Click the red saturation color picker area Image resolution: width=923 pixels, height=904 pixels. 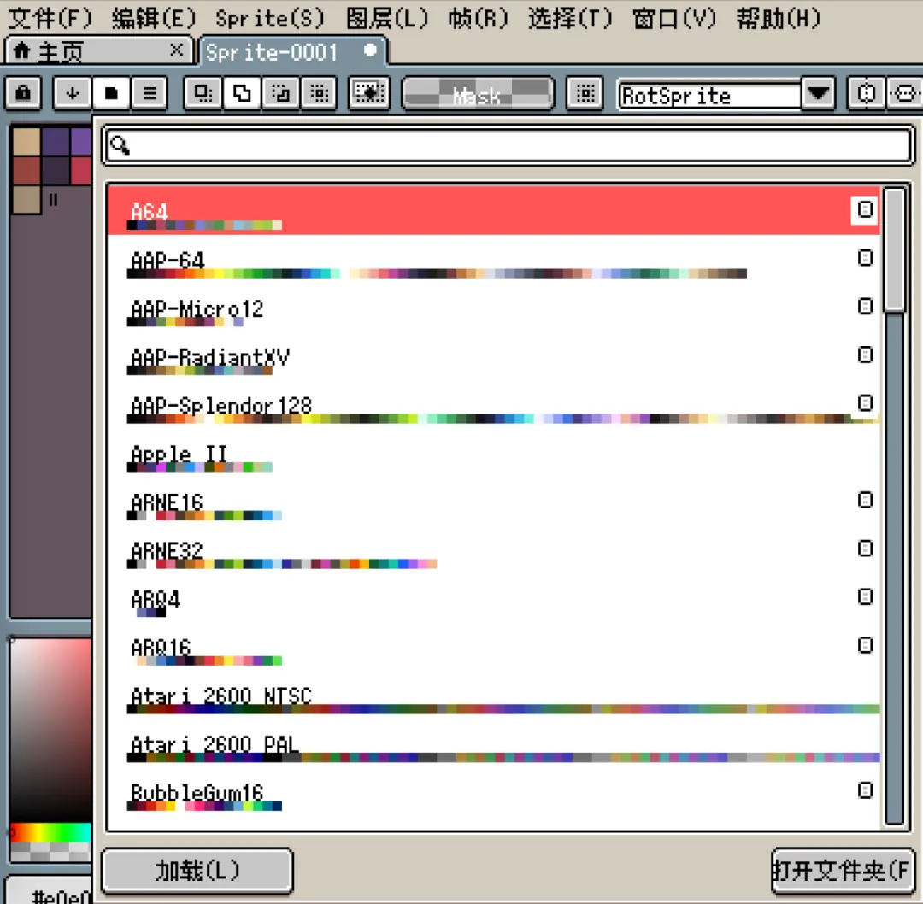(50, 730)
